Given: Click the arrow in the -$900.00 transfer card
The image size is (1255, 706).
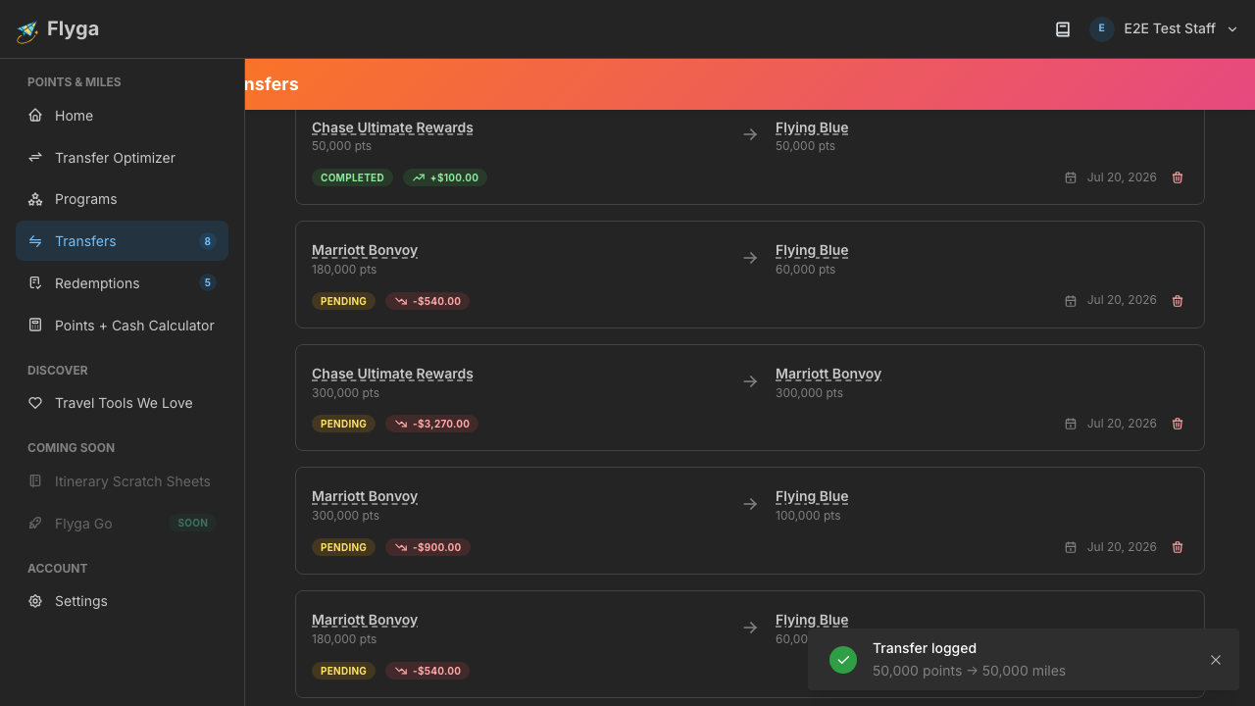Looking at the screenshot, I should (x=750, y=504).
